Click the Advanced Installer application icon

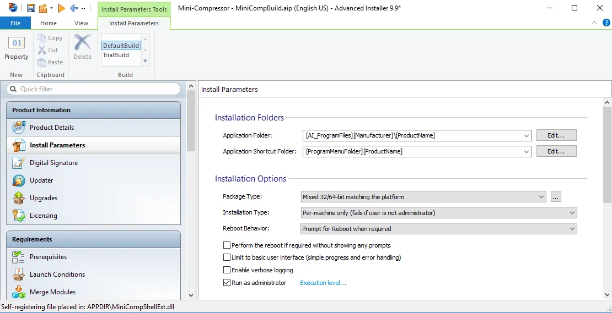tap(13, 8)
